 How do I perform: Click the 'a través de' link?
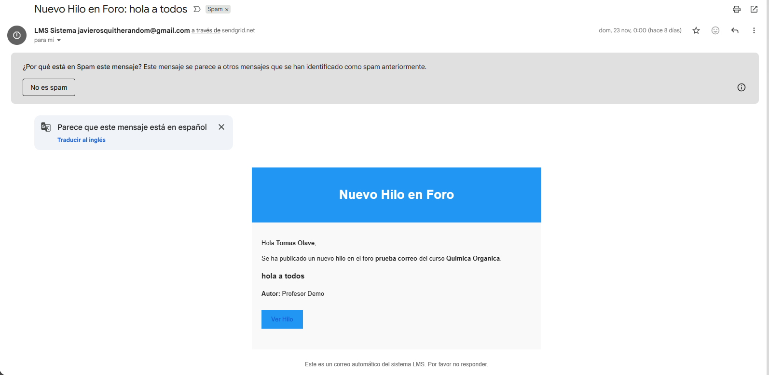point(206,30)
